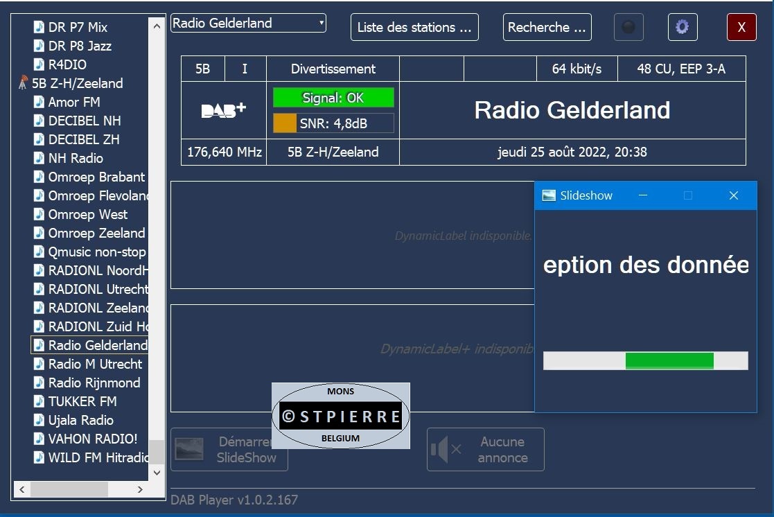
Task: Click music note icon beside Amor FM
Action: [39, 101]
